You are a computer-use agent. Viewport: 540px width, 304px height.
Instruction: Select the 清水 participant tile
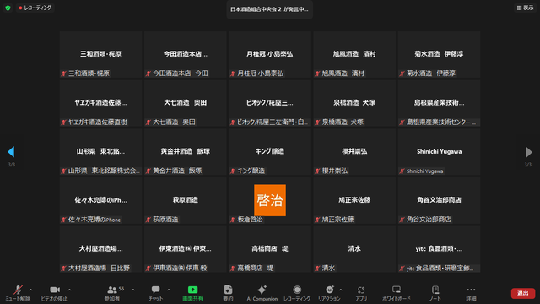pos(354,249)
